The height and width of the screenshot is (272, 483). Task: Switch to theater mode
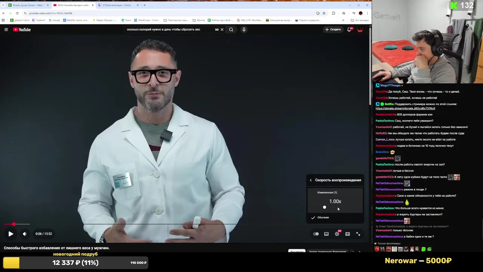(348, 234)
